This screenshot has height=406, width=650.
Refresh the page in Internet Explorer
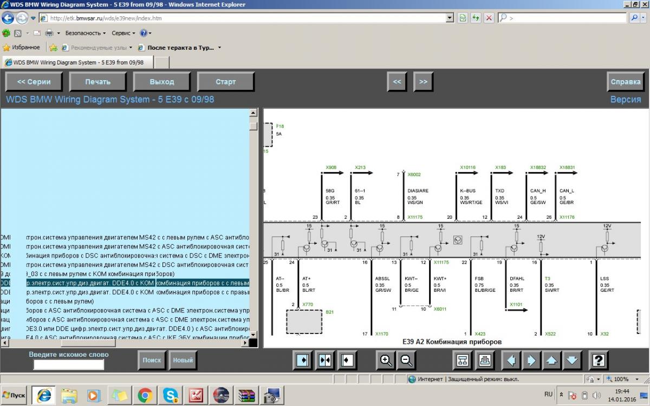pyautogui.click(x=476, y=18)
